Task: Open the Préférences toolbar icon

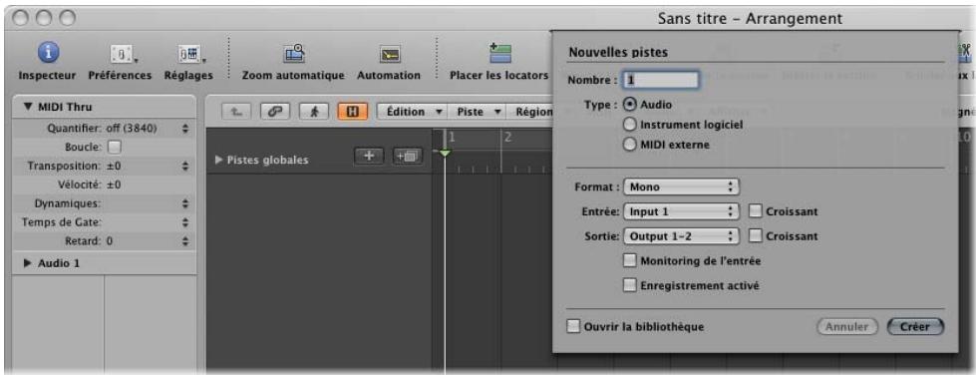Action: click(121, 54)
